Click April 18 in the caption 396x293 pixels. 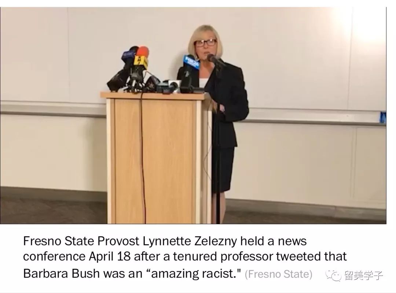(110, 257)
